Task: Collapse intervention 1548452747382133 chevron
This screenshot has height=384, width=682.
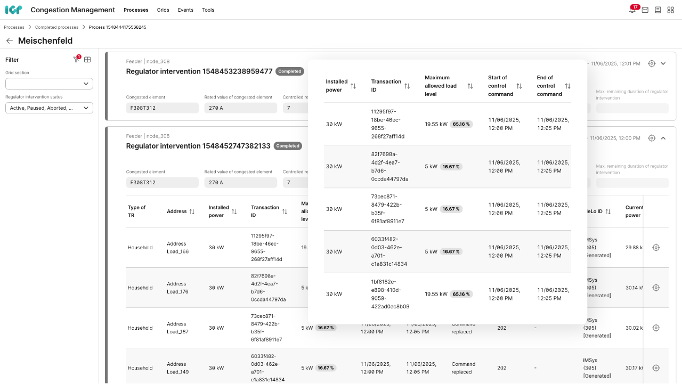Action: (x=663, y=138)
